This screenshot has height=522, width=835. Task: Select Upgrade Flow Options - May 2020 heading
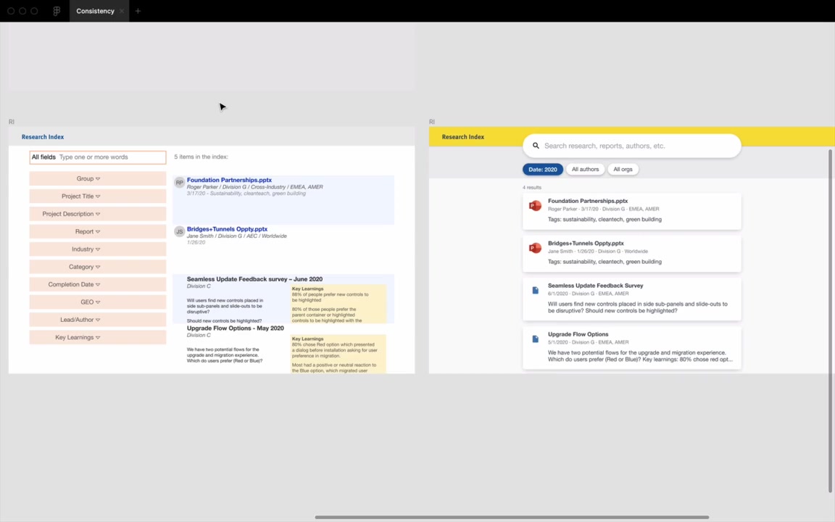(x=235, y=328)
